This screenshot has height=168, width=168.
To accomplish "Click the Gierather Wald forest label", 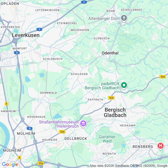I will pyautogui.click(x=107, y=139).
